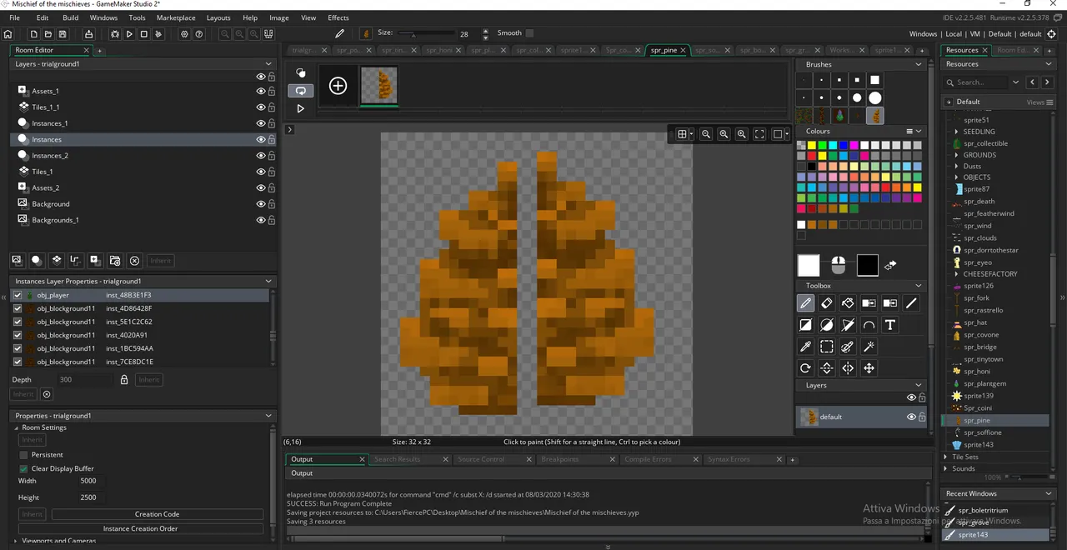Image resolution: width=1067 pixels, height=550 pixels.
Task: Collapse the image editor Layers panel
Action: (x=919, y=385)
